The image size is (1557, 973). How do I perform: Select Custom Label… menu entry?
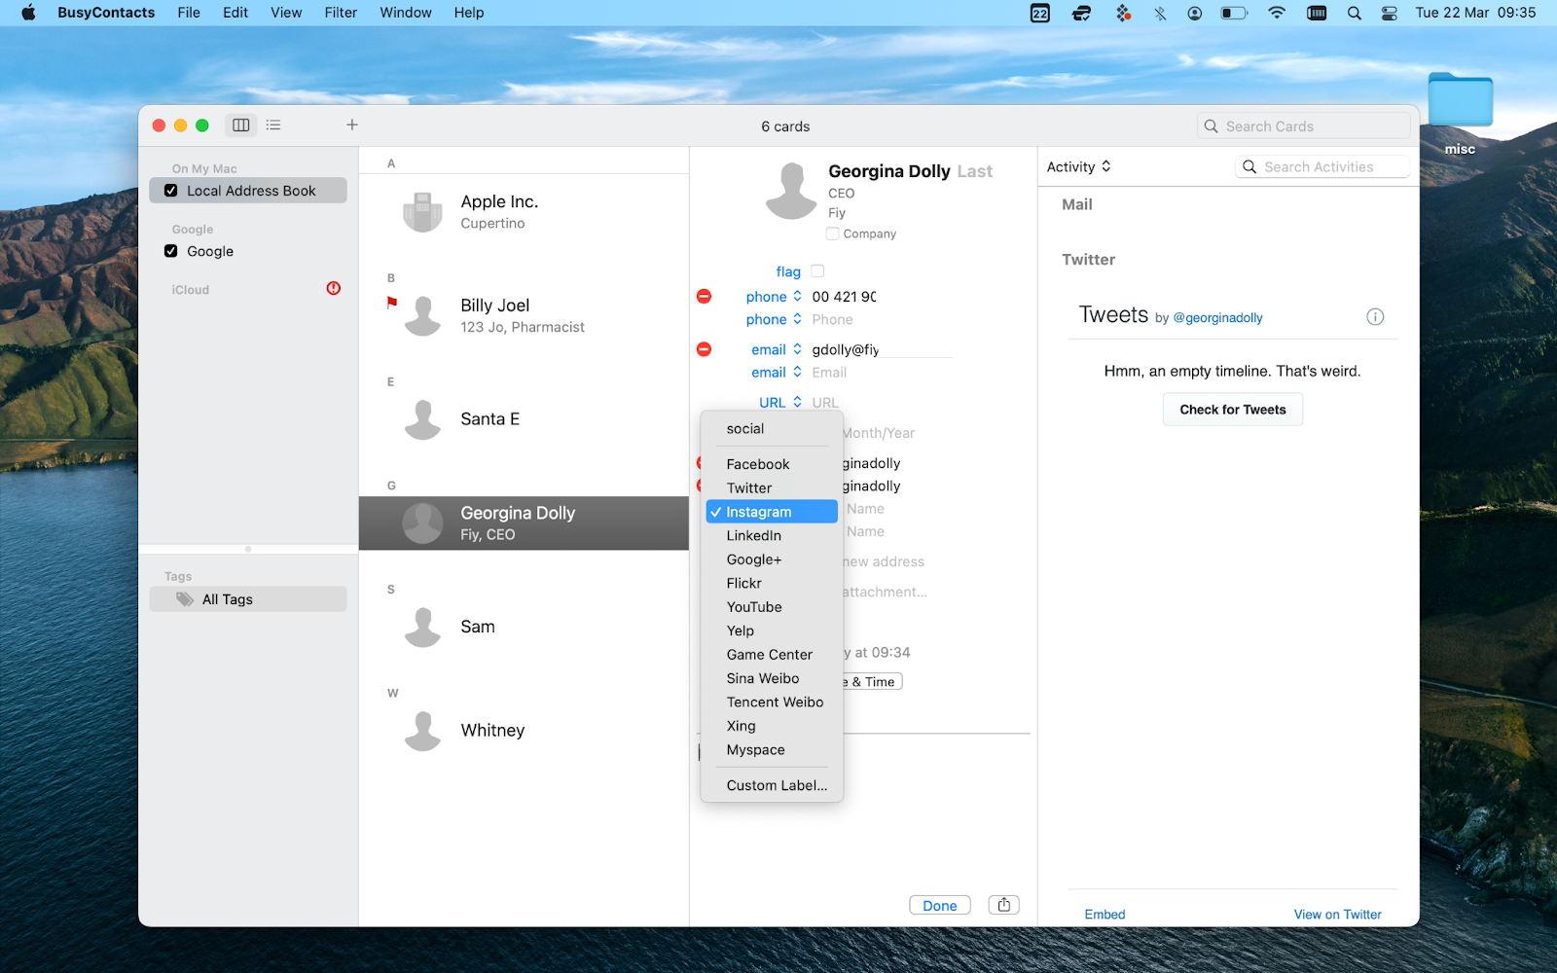(x=772, y=785)
